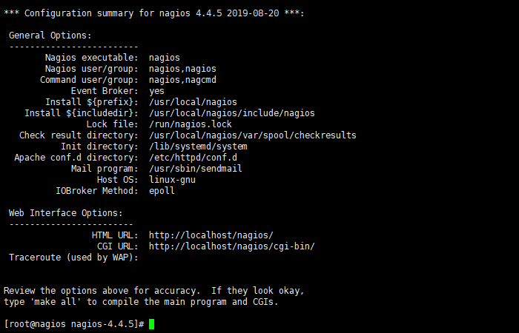This screenshot has height=333, width=519.
Task: Click the command user/group value nagios,nagcmd
Action: click(x=182, y=80)
